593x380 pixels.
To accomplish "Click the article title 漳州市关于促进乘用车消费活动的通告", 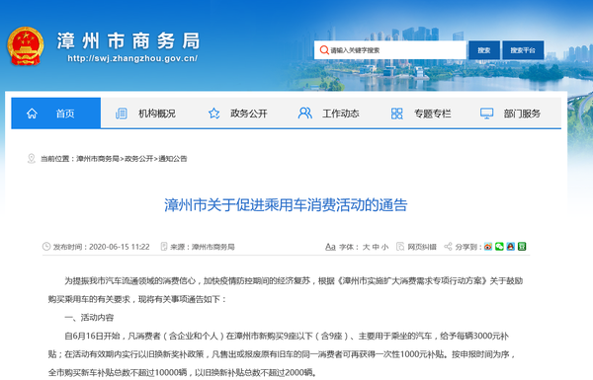I will click(x=286, y=205).
